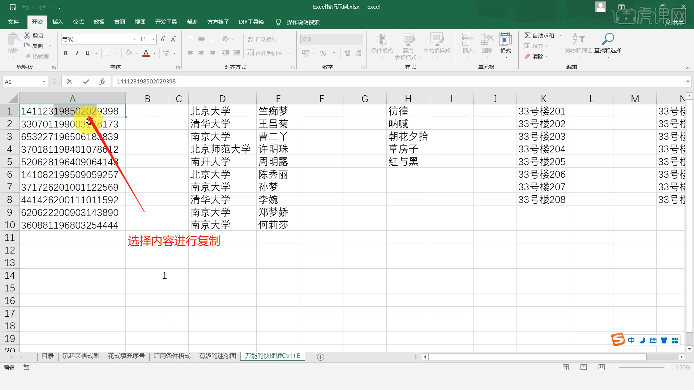Open the 巧用条件格式 sheet tab
This screenshot has height=390, width=694.
coord(171,356)
